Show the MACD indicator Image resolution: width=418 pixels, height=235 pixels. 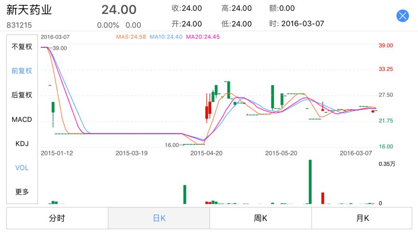pos(22,119)
